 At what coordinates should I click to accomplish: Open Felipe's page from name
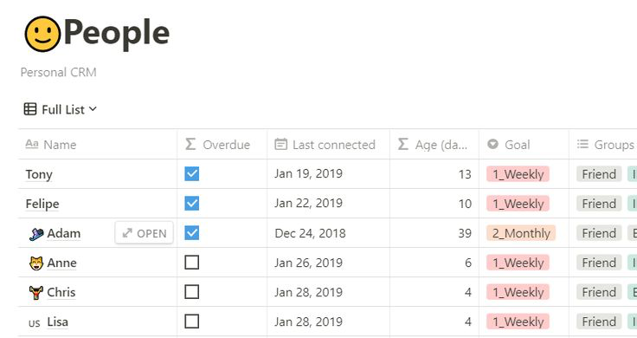42,204
